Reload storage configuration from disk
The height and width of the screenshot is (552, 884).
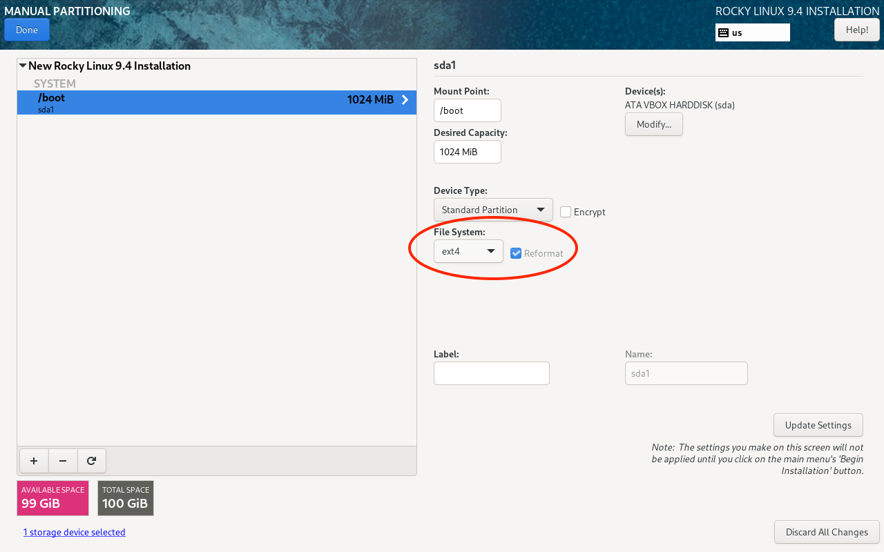click(x=92, y=461)
